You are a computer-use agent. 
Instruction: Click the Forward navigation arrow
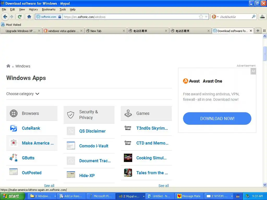[x=11, y=17]
